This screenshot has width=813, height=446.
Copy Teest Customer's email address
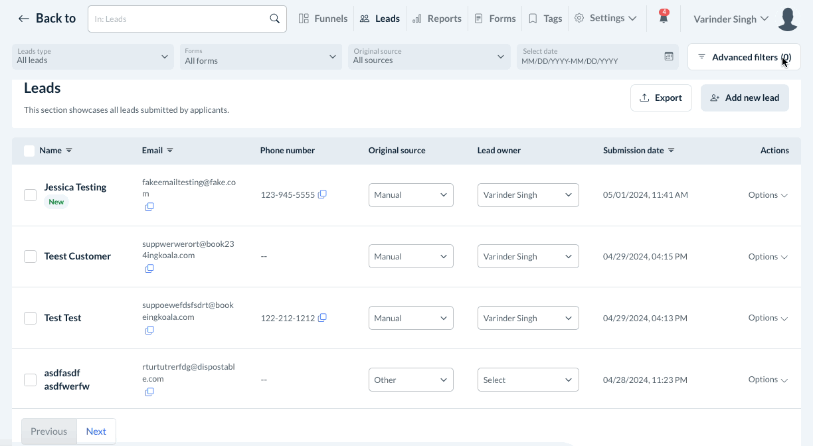[x=149, y=269]
